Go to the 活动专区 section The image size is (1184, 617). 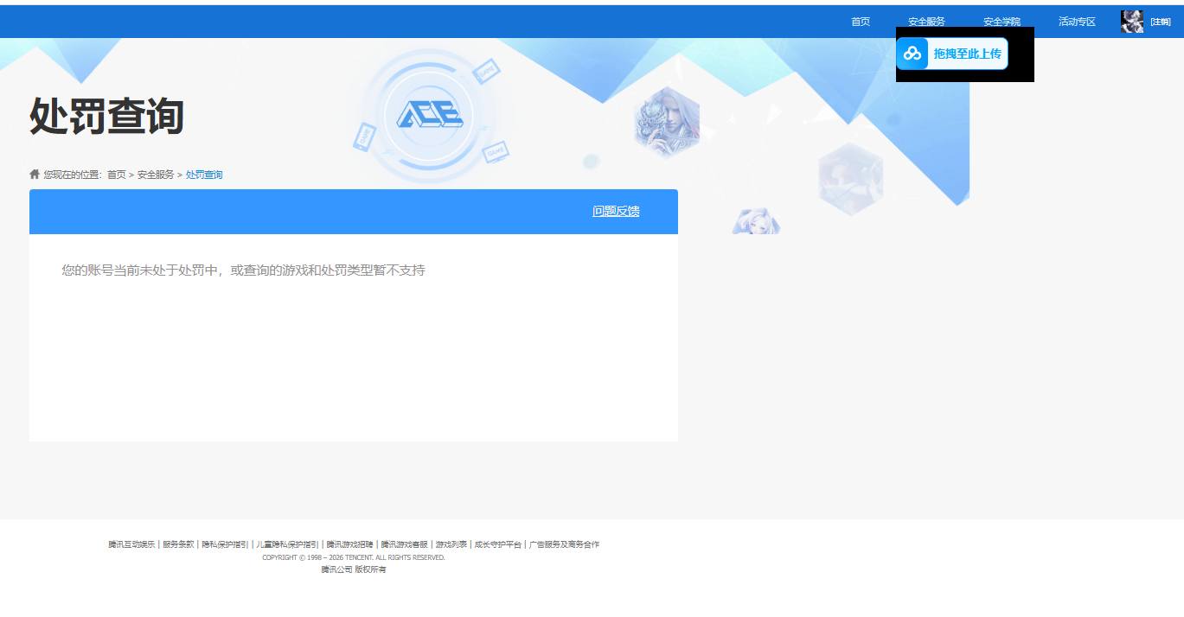1076,21
